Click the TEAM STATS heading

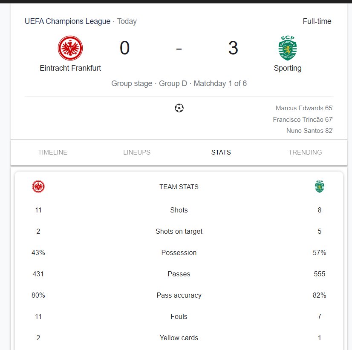point(179,186)
